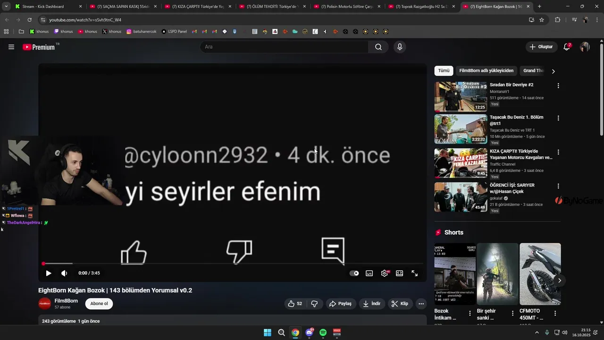Select the Film8Born adlı yükleyiciden chip
Screen dimensions: 604x340
click(487, 71)
